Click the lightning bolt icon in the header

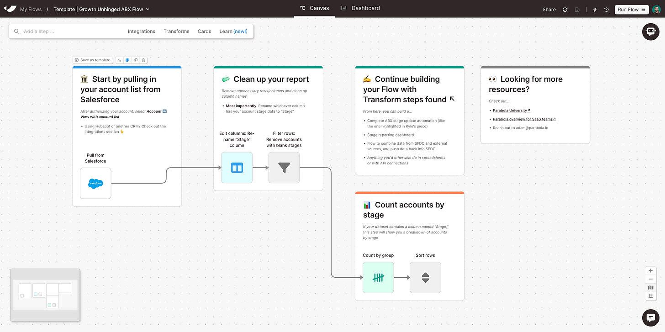click(595, 9)
